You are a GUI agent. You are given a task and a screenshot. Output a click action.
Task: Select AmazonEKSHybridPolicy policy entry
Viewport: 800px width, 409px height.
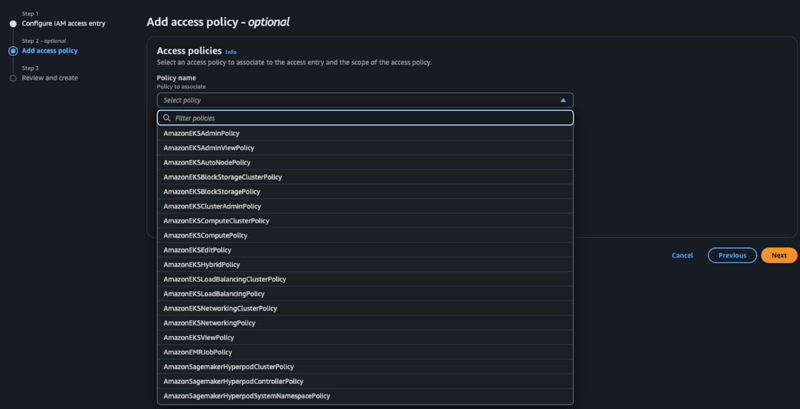click(201, 264)
